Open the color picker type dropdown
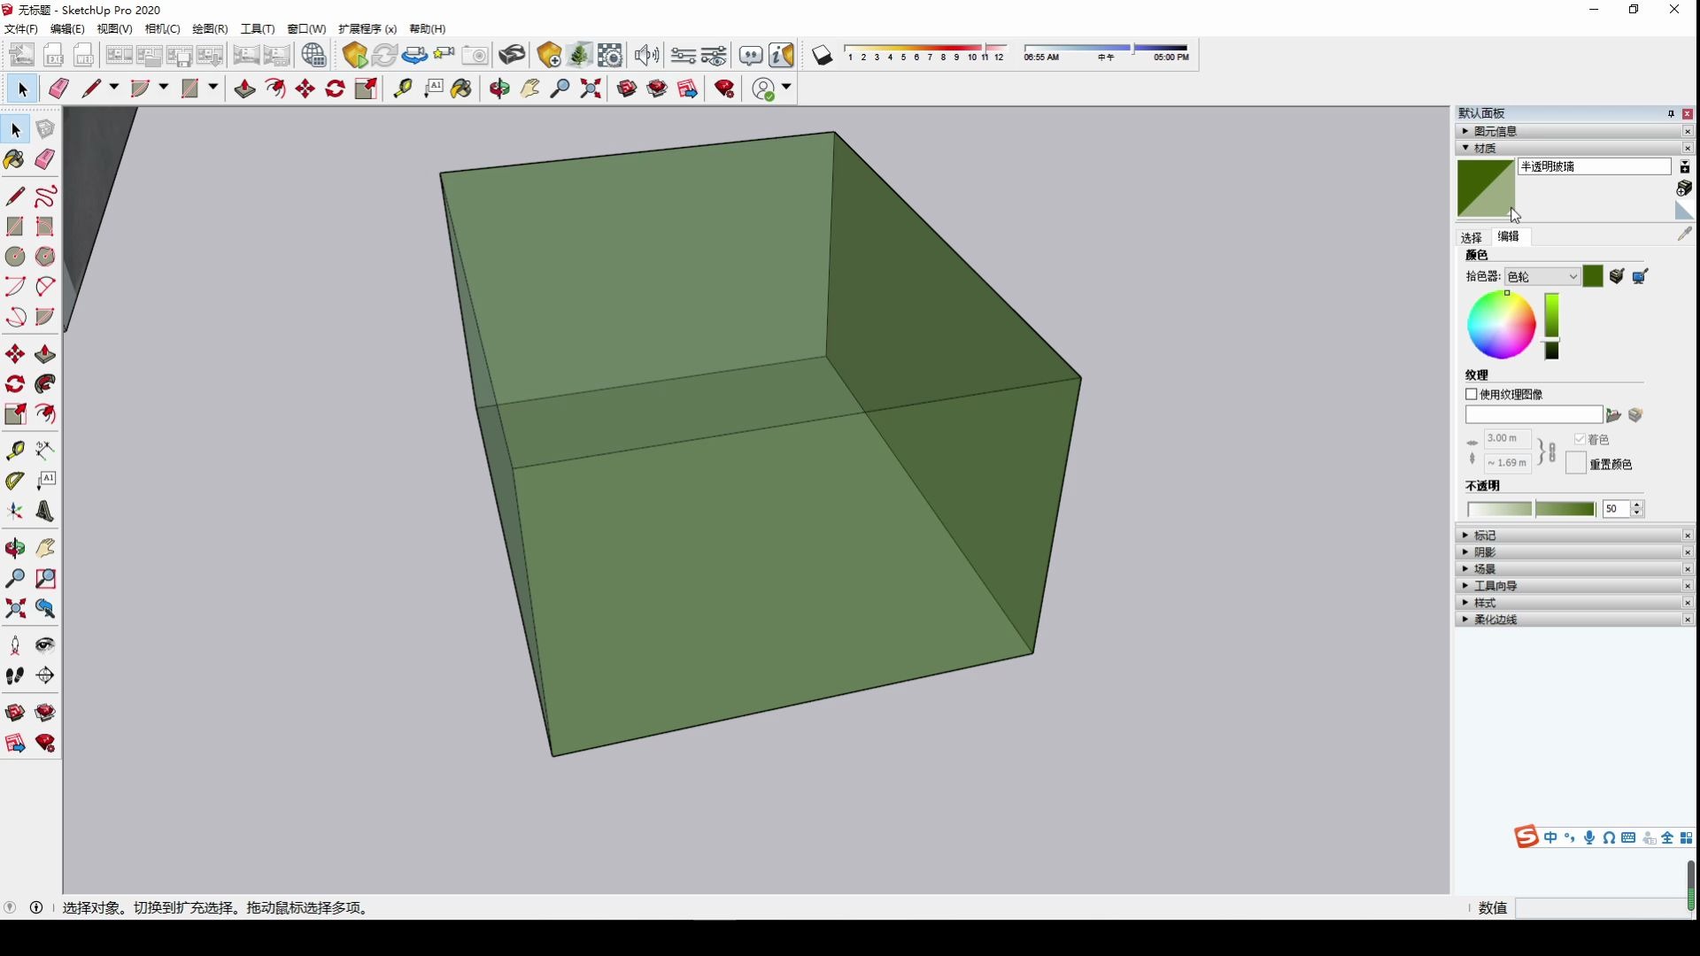The image size is (1700, 956). coord(1542,276)
